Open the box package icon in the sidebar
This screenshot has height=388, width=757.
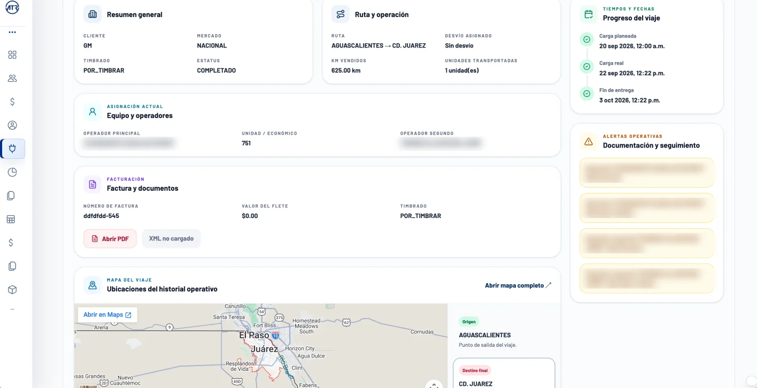(x=12, y=290)
